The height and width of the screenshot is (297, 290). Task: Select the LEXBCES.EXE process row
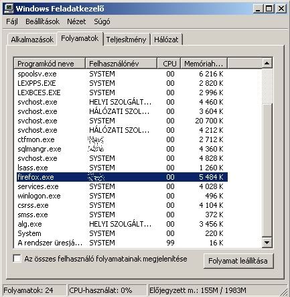pyautogui.click(x=122, y=93)
